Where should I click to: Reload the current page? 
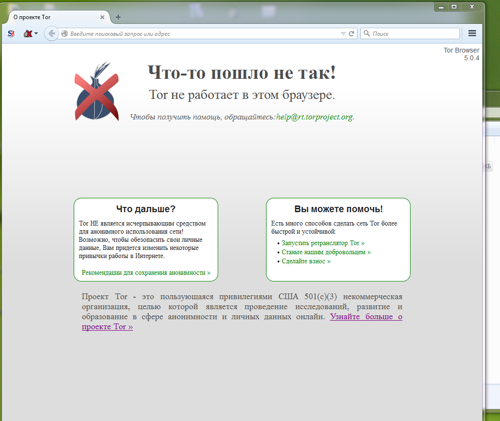pos(351,33)
